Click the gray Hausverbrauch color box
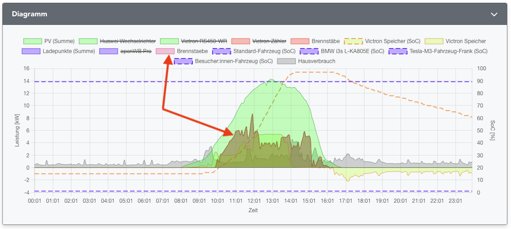Screen dimensions: 511x229 click(286, 61)
